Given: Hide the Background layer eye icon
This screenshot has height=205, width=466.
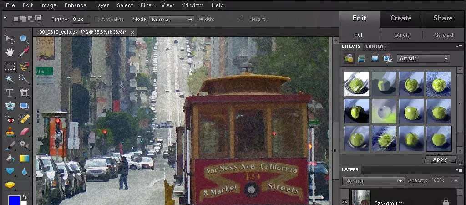Looking at the screenshot, I should tap(344, 202).
